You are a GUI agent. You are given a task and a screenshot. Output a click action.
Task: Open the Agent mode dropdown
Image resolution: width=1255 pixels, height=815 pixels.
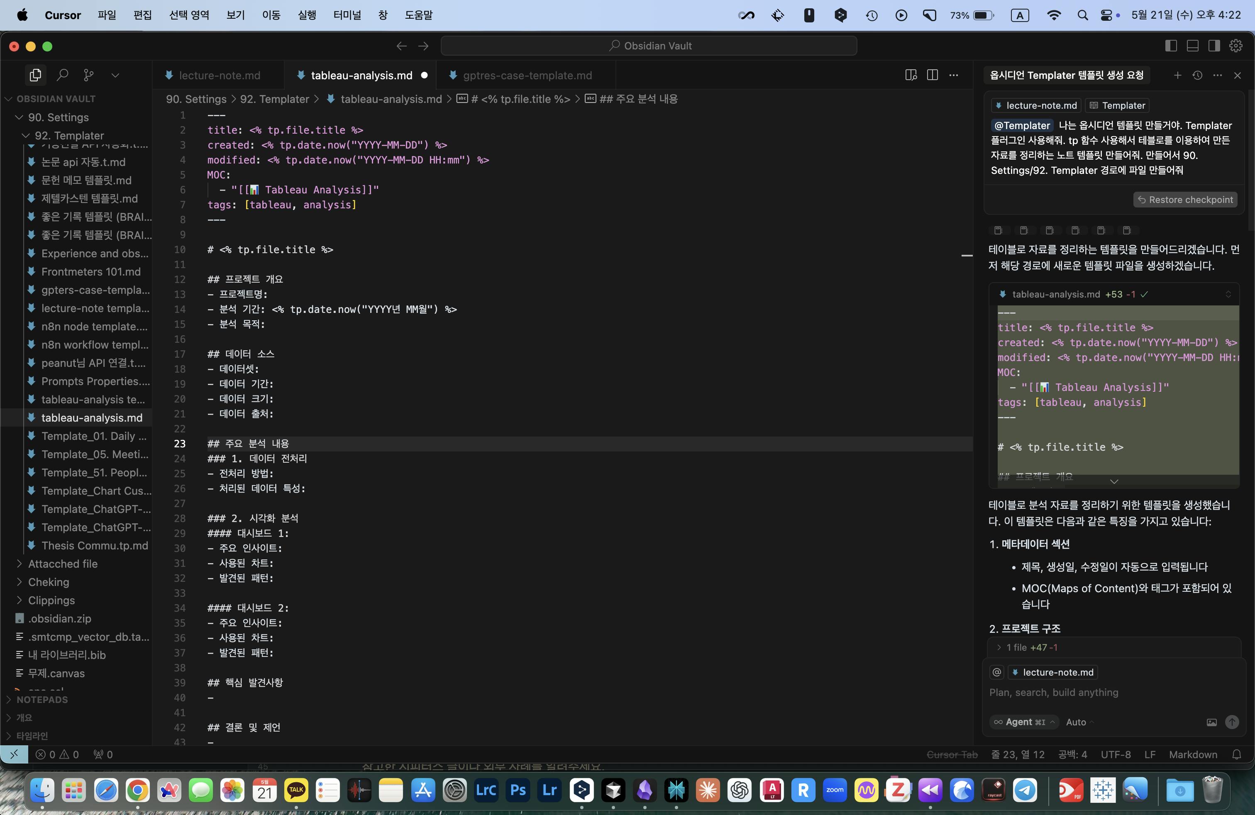(x=1025, y=722)
